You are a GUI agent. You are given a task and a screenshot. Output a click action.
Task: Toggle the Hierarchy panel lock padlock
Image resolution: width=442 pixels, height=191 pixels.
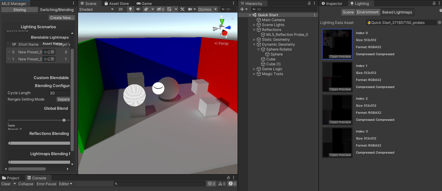tap(309, 3)
